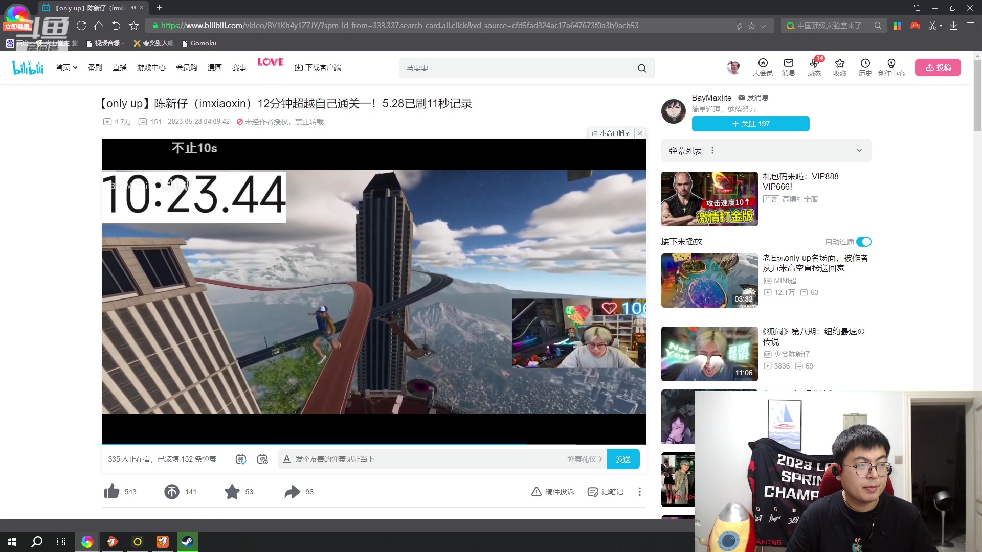Screen dimensions: 982x552
Task: Give coins using the coin icon
Action: pos(172,491)
